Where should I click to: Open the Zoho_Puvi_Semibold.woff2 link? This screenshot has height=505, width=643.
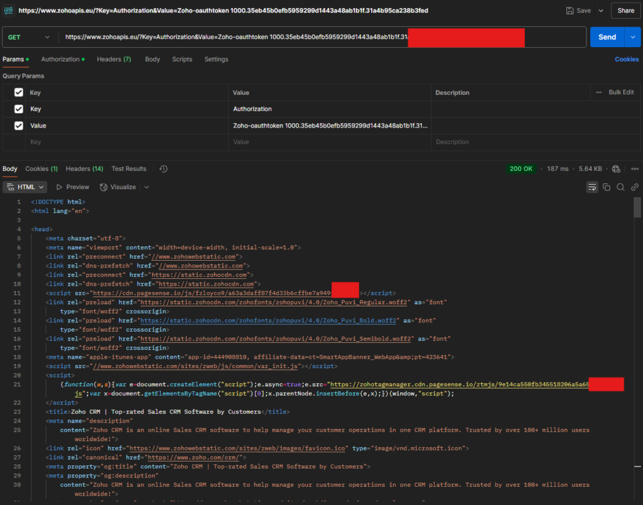pyautogui.click(x=276, y=339)
